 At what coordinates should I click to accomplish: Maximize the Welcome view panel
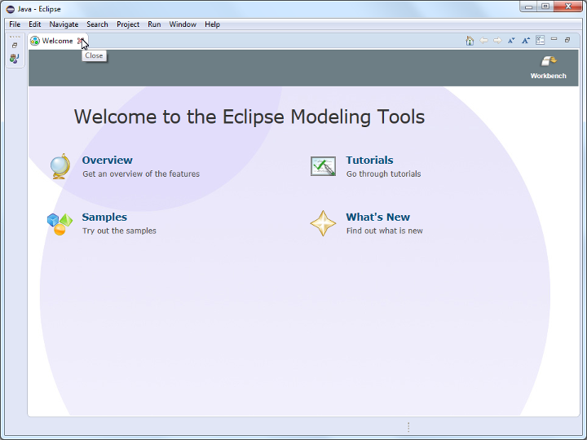(x=567, y=40)
